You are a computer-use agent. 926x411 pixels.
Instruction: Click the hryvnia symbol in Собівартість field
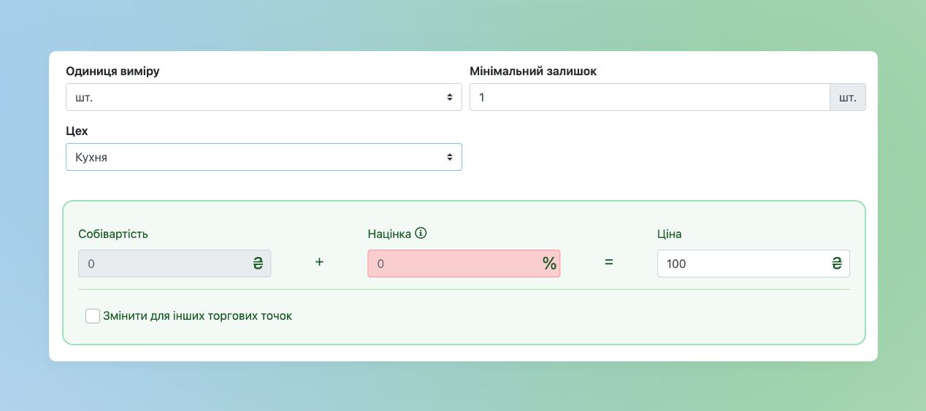click(x=258, y=264)
